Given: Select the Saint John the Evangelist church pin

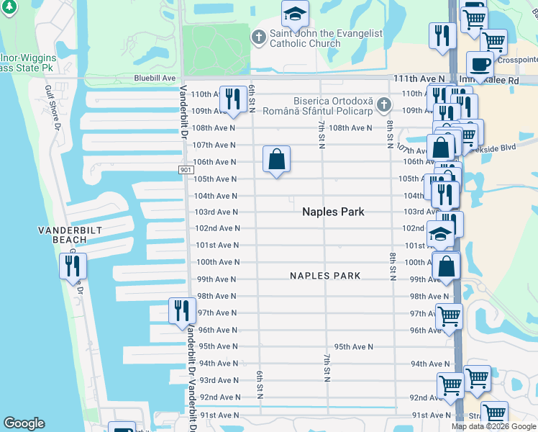Looking at the screenshot, I should coord(259,37).
